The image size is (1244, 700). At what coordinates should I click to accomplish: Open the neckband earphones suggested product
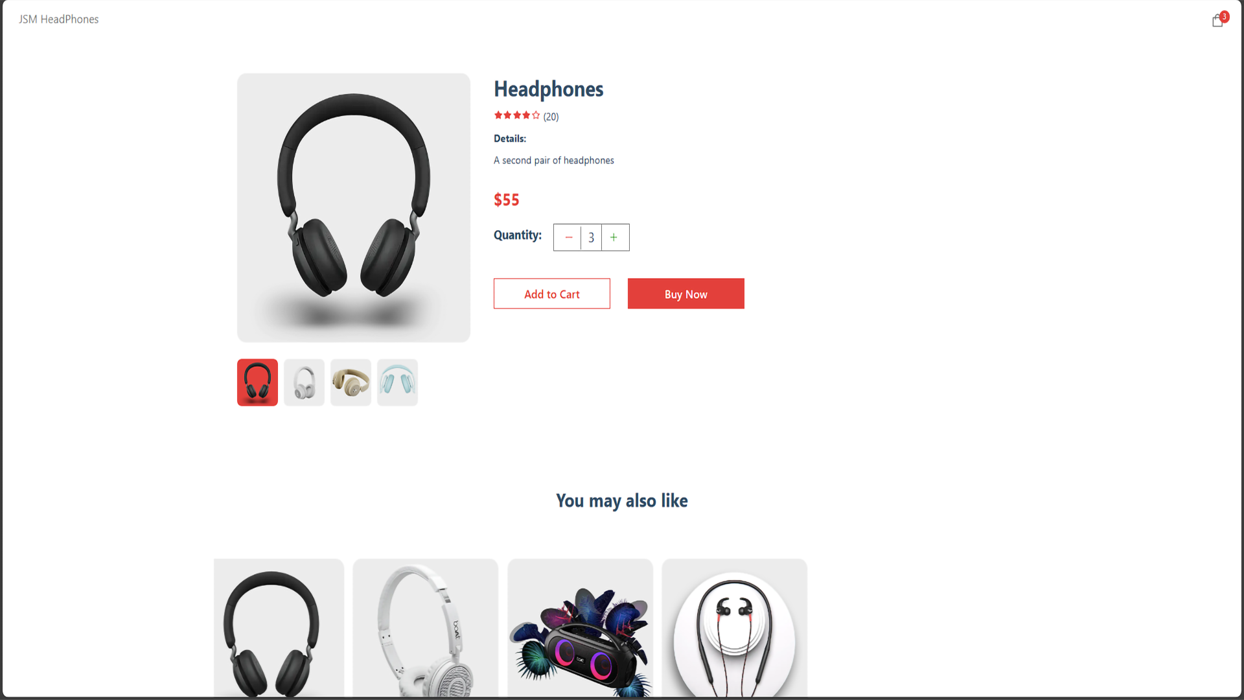(735, 628)
